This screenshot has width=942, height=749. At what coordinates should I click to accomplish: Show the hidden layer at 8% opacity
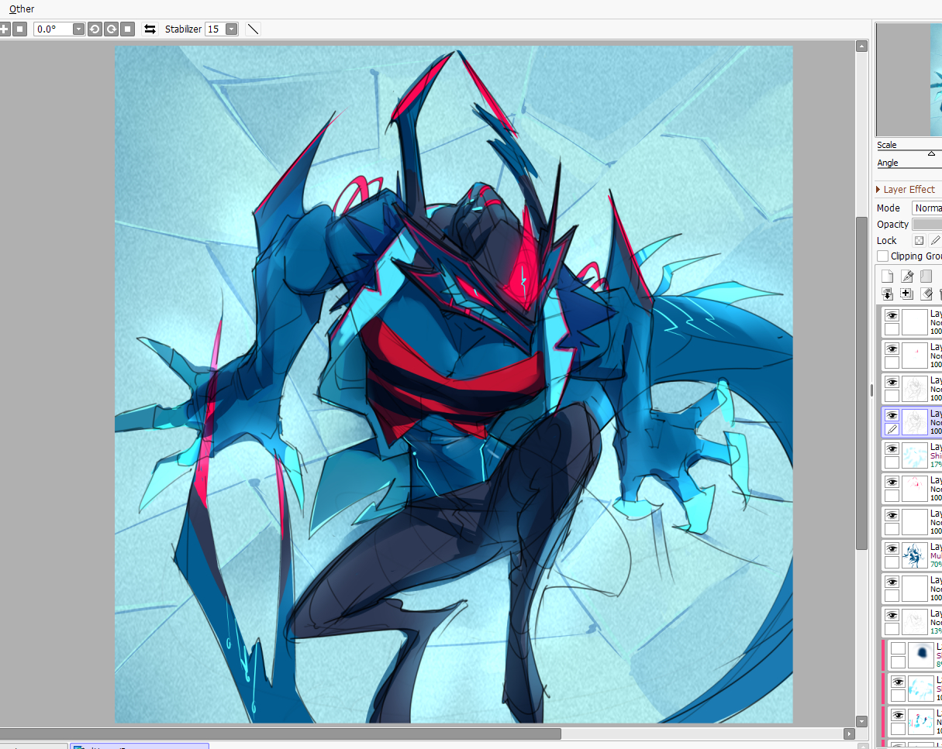[898, 648]
